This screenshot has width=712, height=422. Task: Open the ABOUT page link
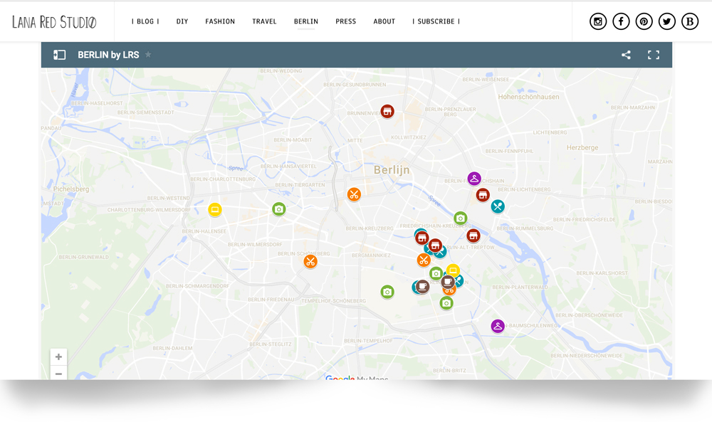pyautogui.click(x=384, y=21)
